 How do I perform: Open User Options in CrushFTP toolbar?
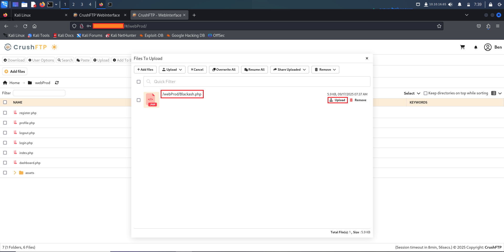coord(41,60)
